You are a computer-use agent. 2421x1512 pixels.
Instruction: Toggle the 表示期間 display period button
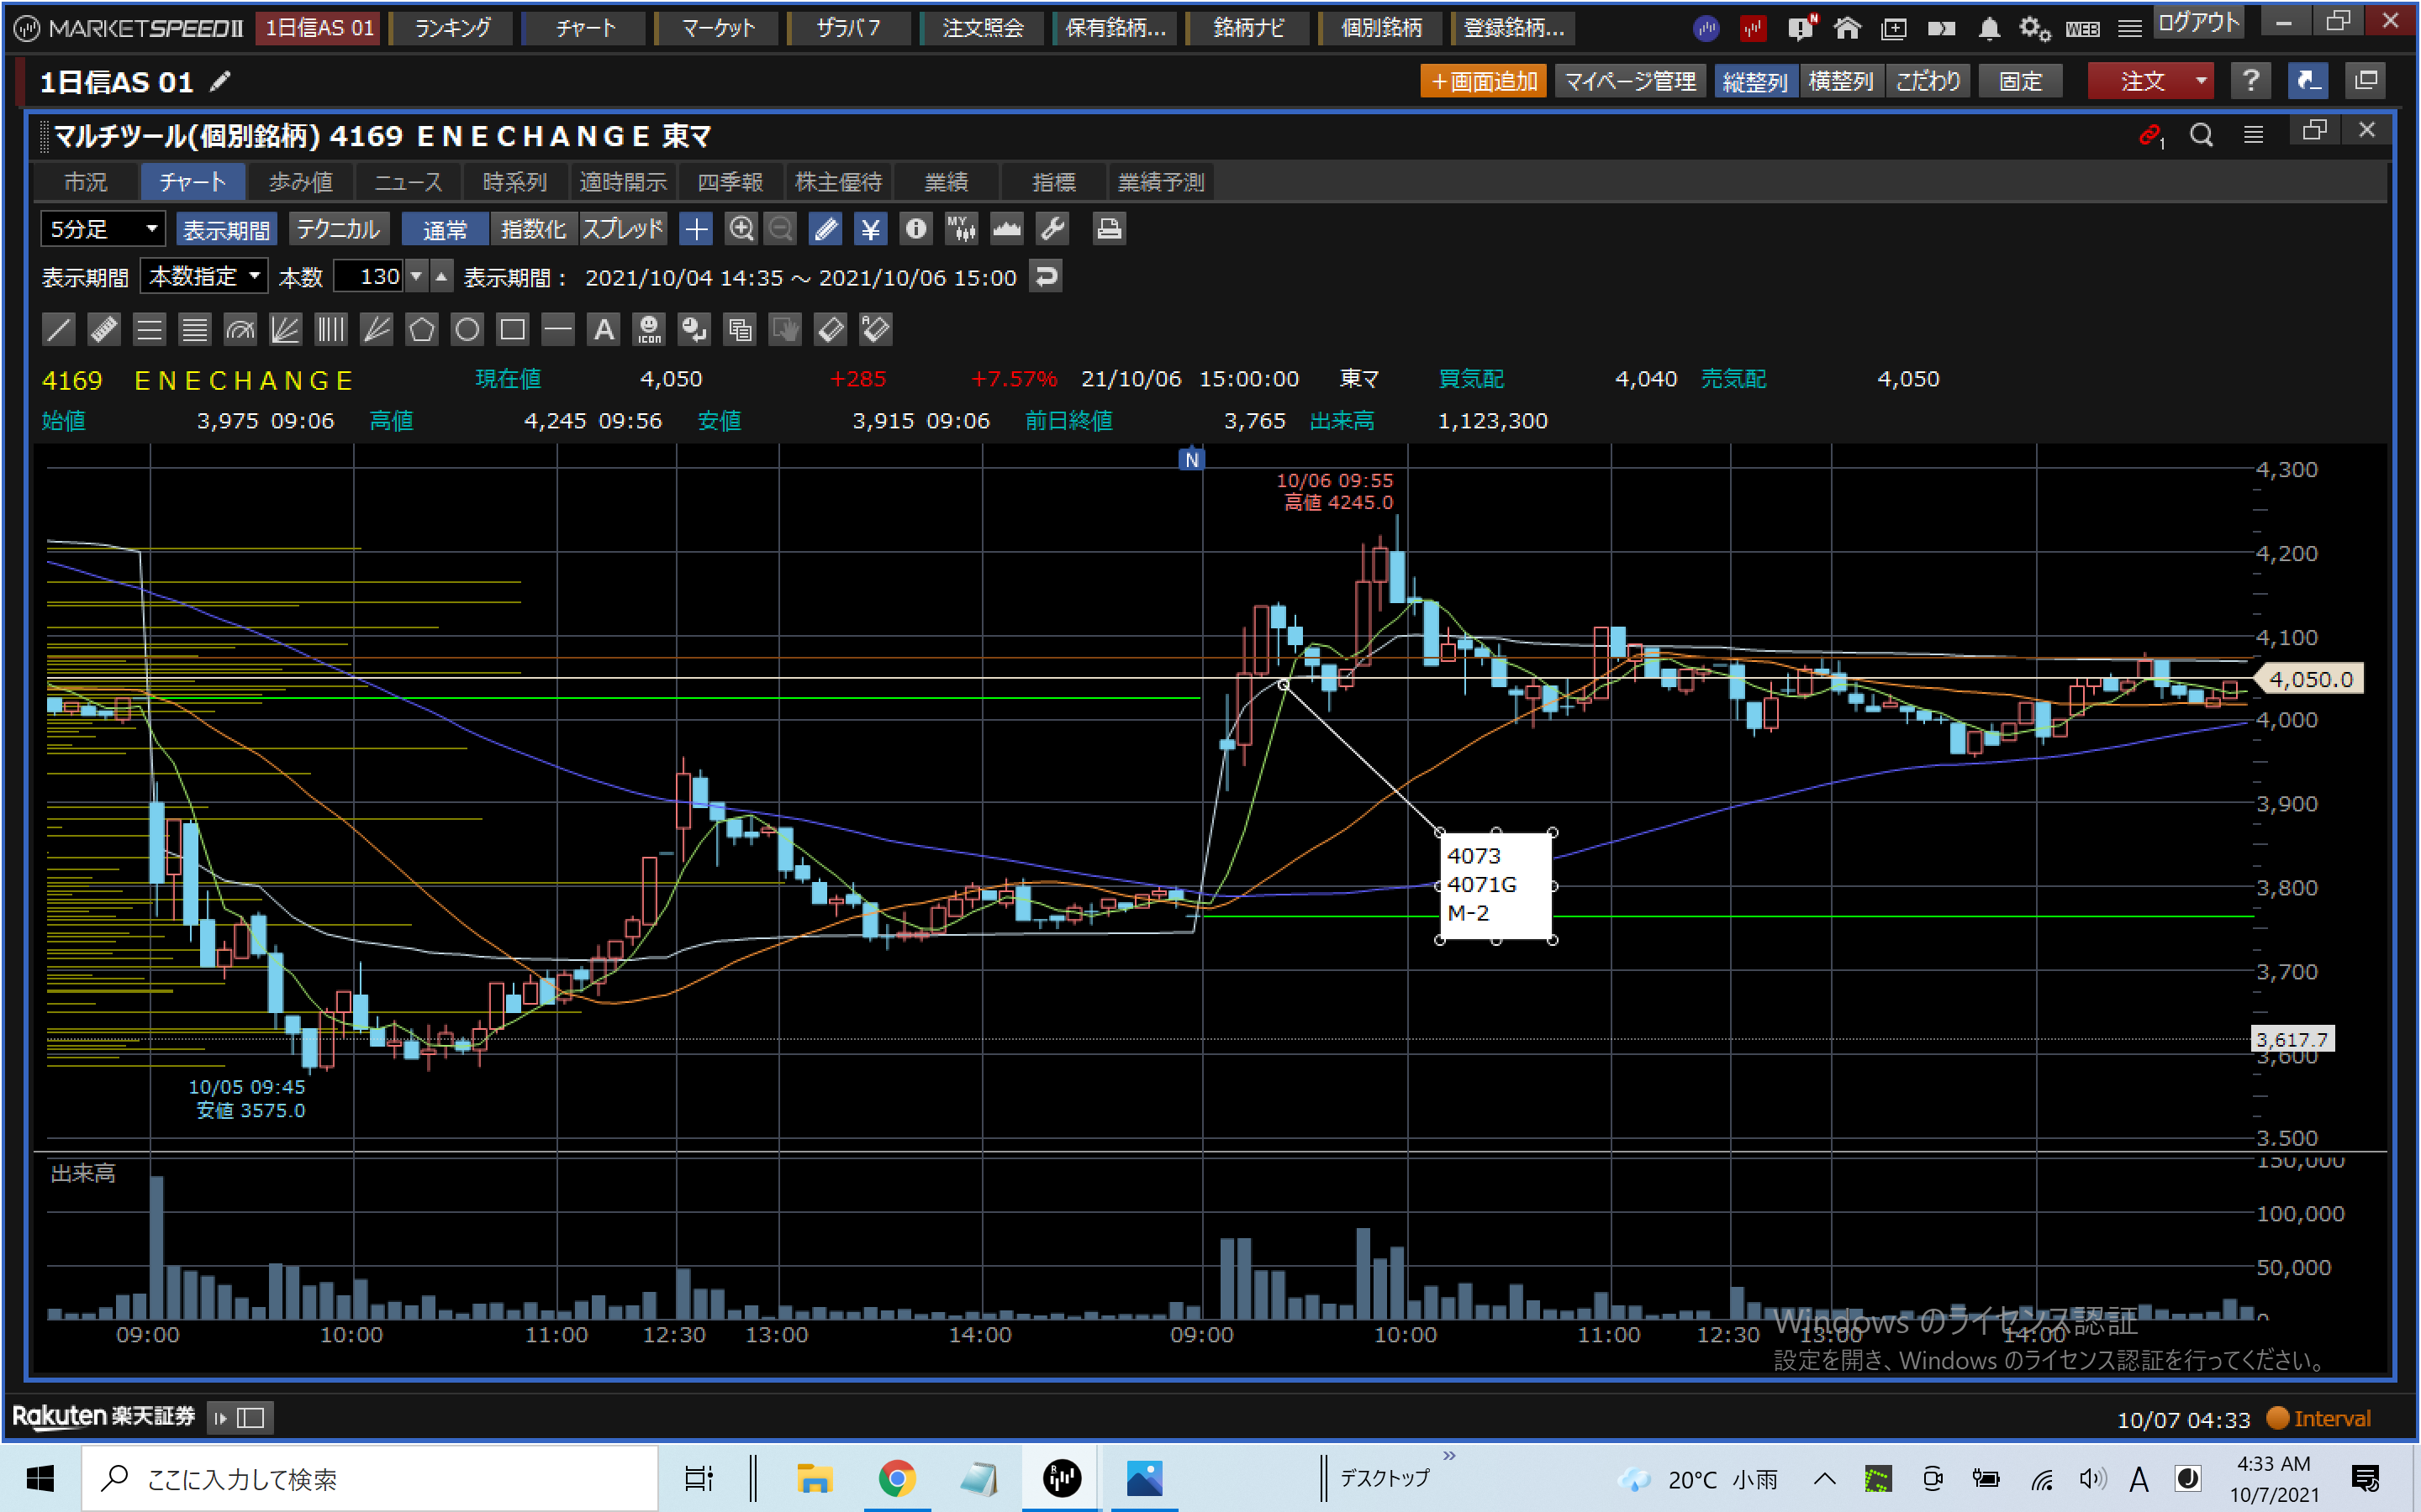tap(226, 229)
